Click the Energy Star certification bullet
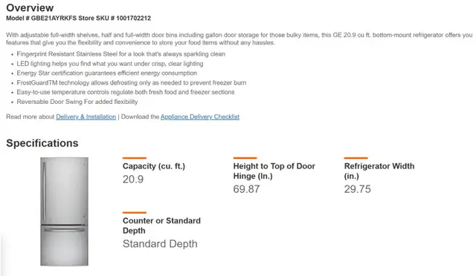This screenshot has width=476, height=276. click(106, 73)
